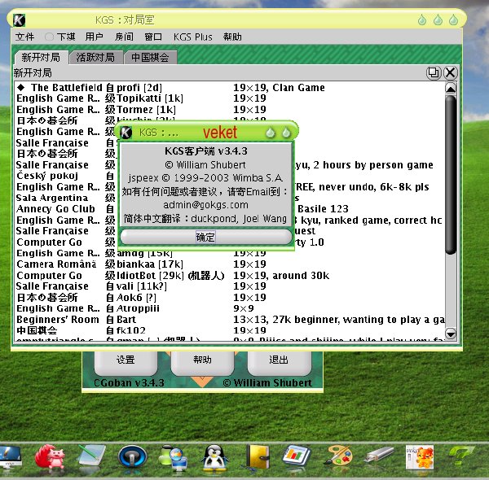Viewport: 489px width, 480px height.
Task: Click the KGS logo icon in the about dialog title
Action: (x=126, y=133)
